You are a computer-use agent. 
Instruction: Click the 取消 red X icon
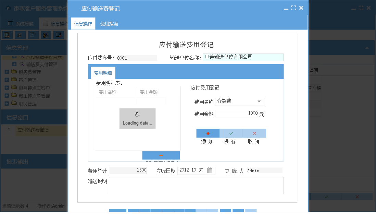[254, 133]
